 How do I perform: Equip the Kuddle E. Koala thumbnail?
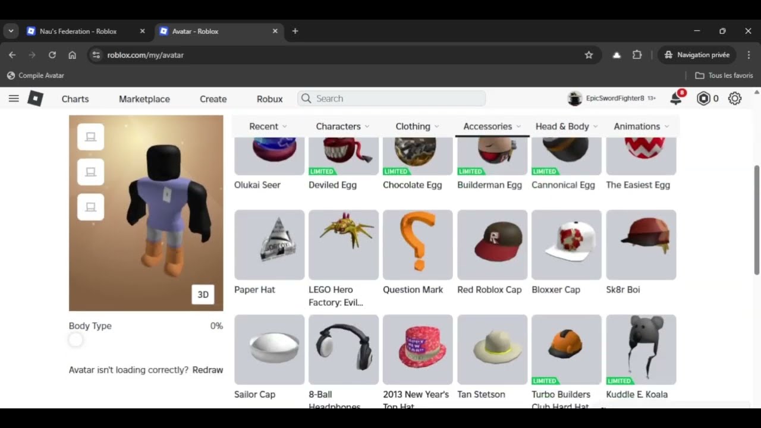click(641, 350)
